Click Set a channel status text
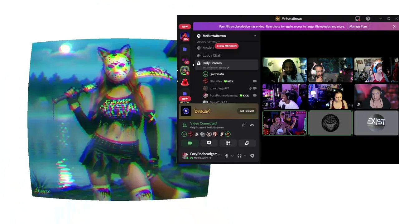The width and height of the screenshot is (399, 224). tap(214, 68)
